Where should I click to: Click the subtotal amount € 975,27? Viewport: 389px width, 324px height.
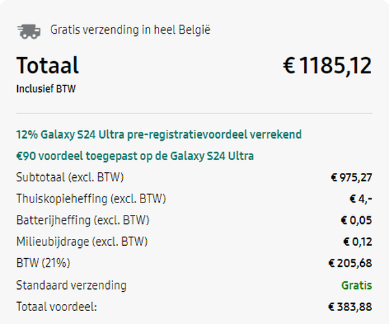(351, 178)
